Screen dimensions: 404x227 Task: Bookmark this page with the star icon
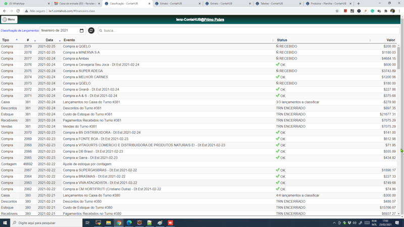[337, 11]
